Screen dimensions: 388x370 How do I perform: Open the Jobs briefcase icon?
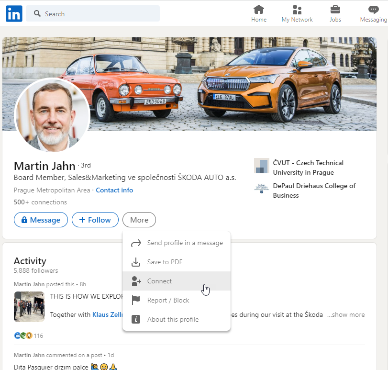[335, 10]
